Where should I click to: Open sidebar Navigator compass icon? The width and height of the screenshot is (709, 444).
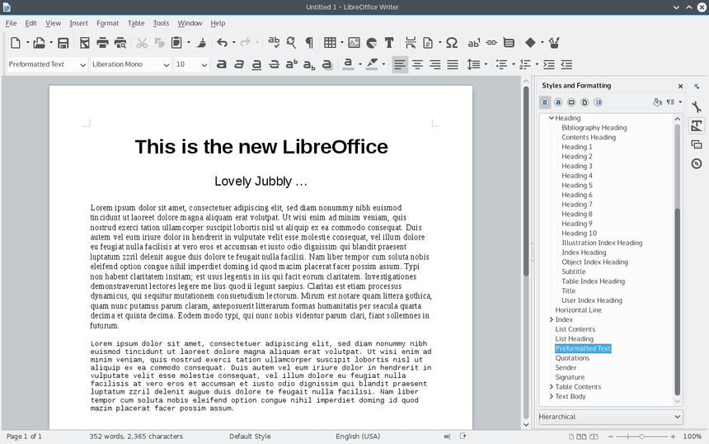697,163
